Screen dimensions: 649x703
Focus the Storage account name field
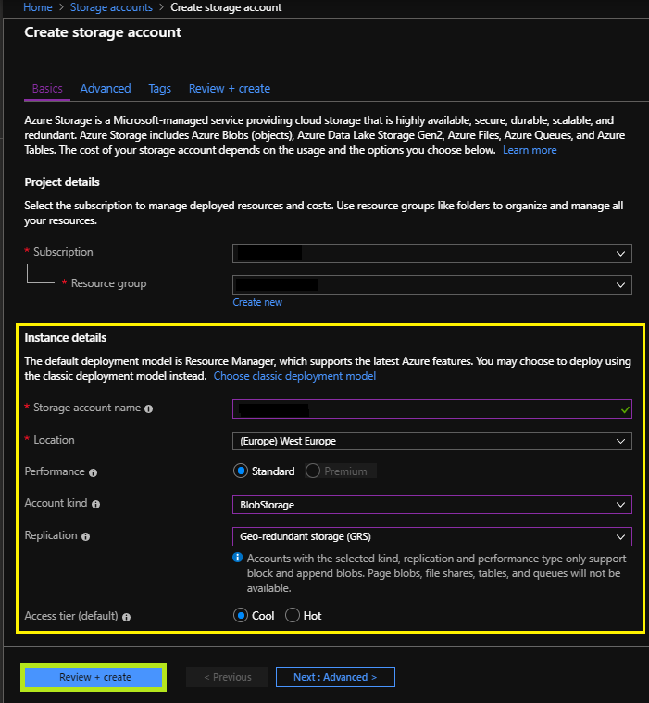click(432, 408)
